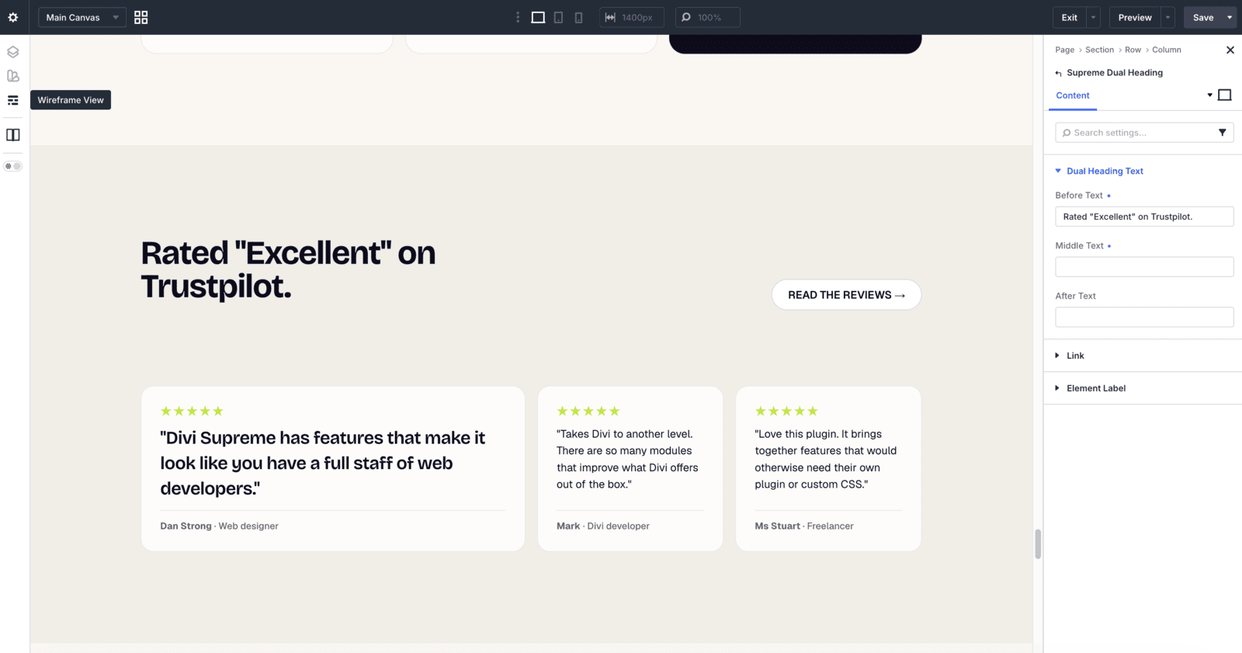Go to Column in breadcrumb
Viewport: 1242px width, 653px height.
[x=1167, y=50]
